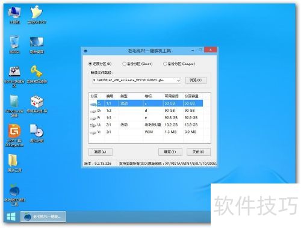Select the 还原分区 (R) radio button
301x228 pixels.
point(90,64)
